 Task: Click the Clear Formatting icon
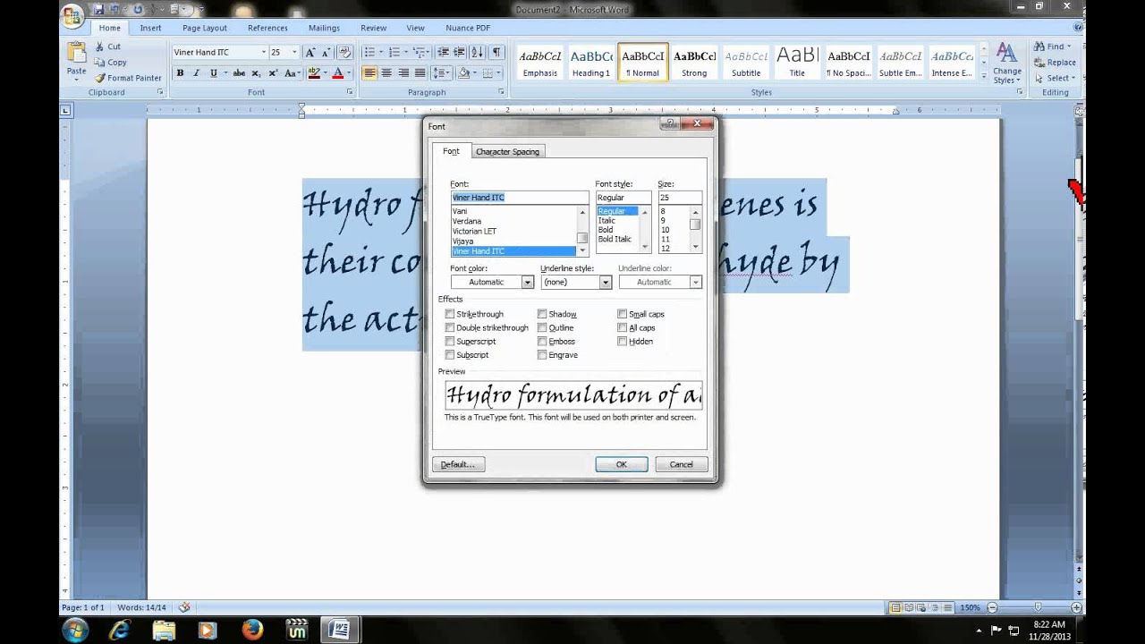pyautogui.click(x=344, y=52)
